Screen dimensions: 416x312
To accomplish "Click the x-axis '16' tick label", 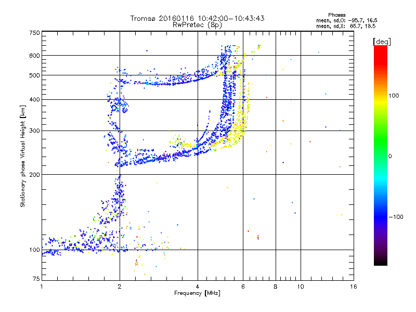I will pos(354,287).
